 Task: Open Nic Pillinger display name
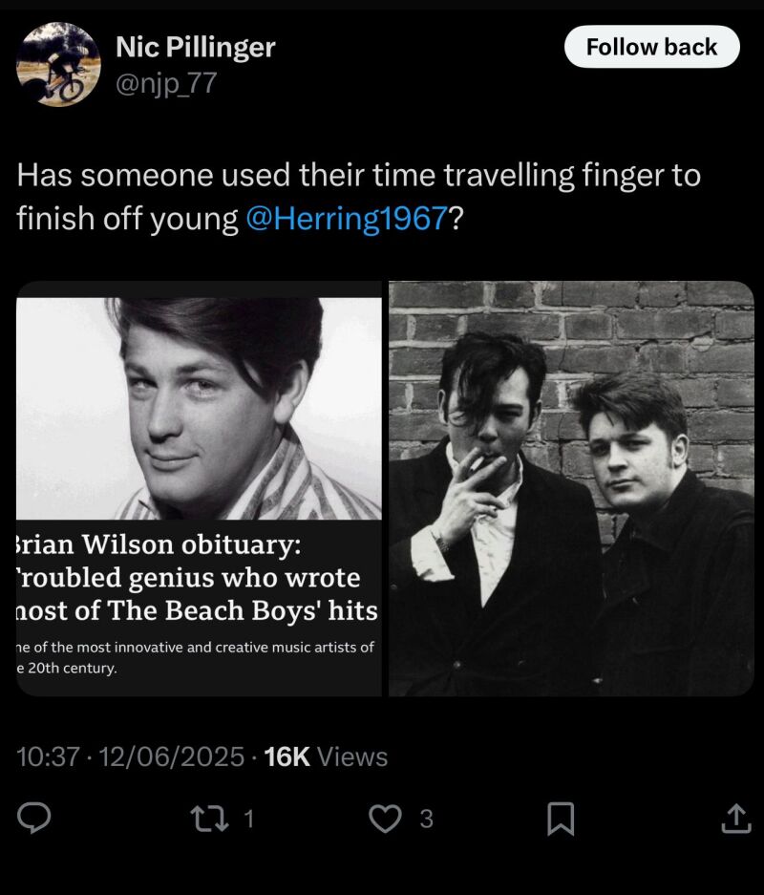click(x=195, y=46)
